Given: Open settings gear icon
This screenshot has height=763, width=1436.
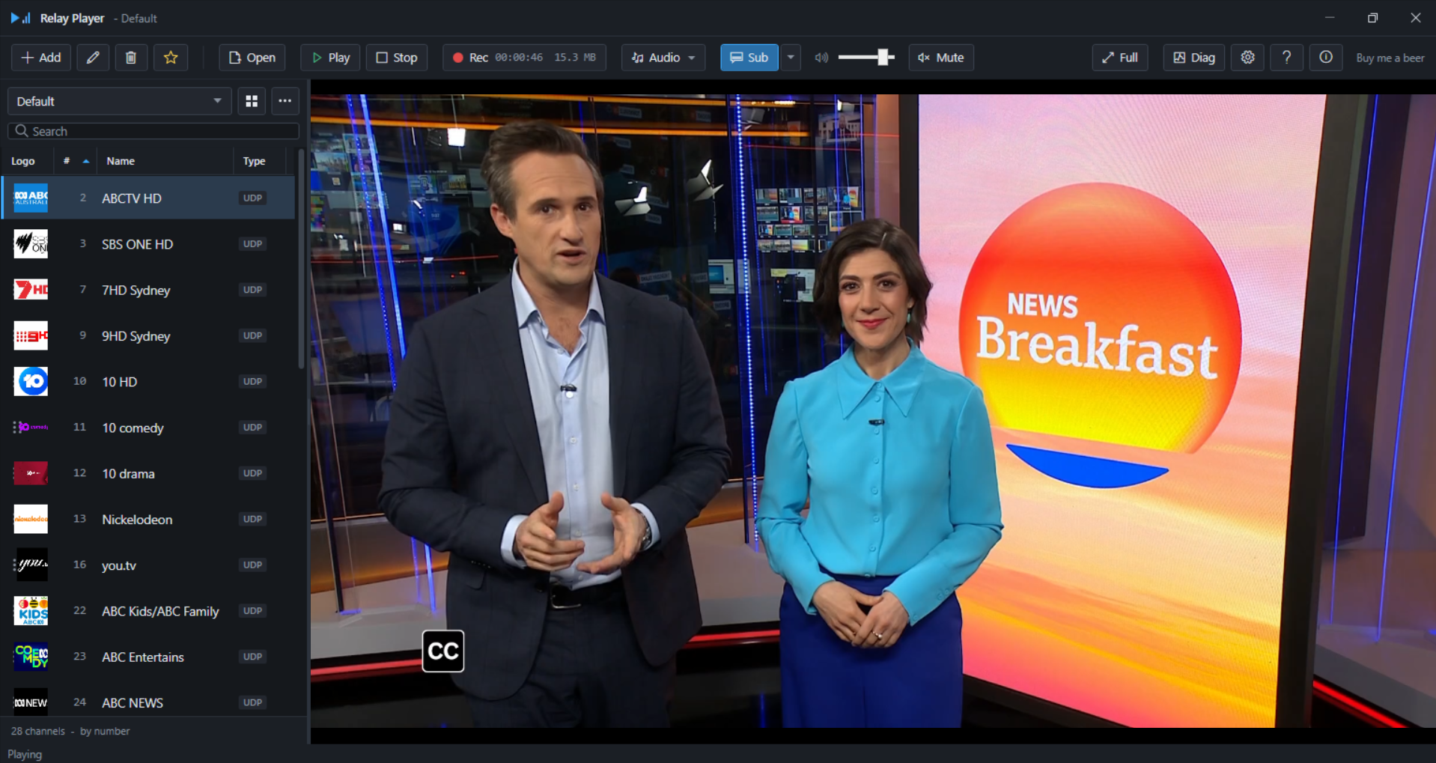Looking at the screenshot, I should click(1247, 58).
